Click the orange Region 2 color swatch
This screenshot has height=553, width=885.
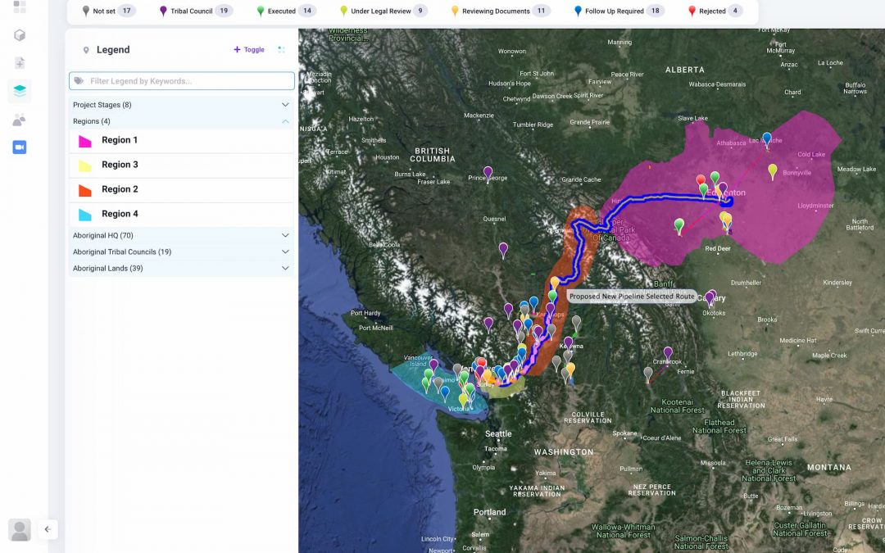84,189
